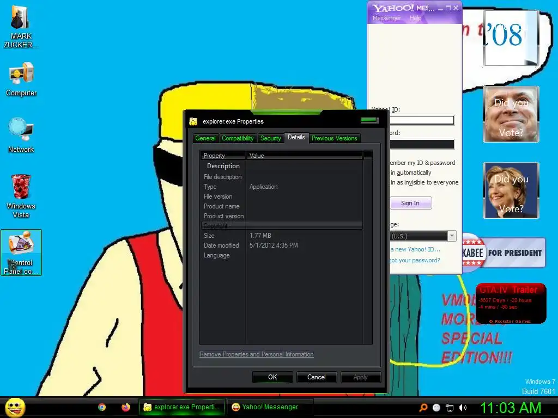
Task: Open the Network desktop icon
Action: (x=21, y=135)
